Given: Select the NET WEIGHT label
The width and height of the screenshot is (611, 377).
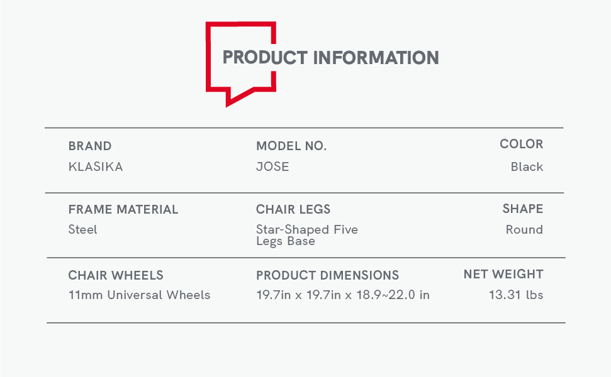Looking at the screenshot, I should [503, 275].
